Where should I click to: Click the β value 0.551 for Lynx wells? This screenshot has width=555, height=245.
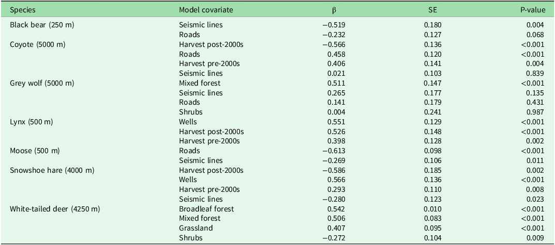click(x=337, y=122)
